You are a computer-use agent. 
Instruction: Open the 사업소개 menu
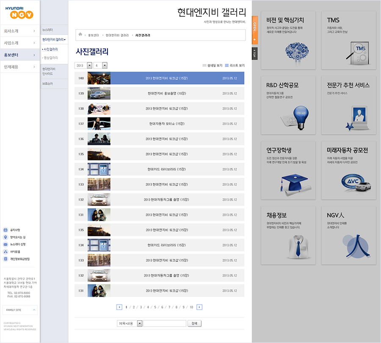tap(20, 43)
